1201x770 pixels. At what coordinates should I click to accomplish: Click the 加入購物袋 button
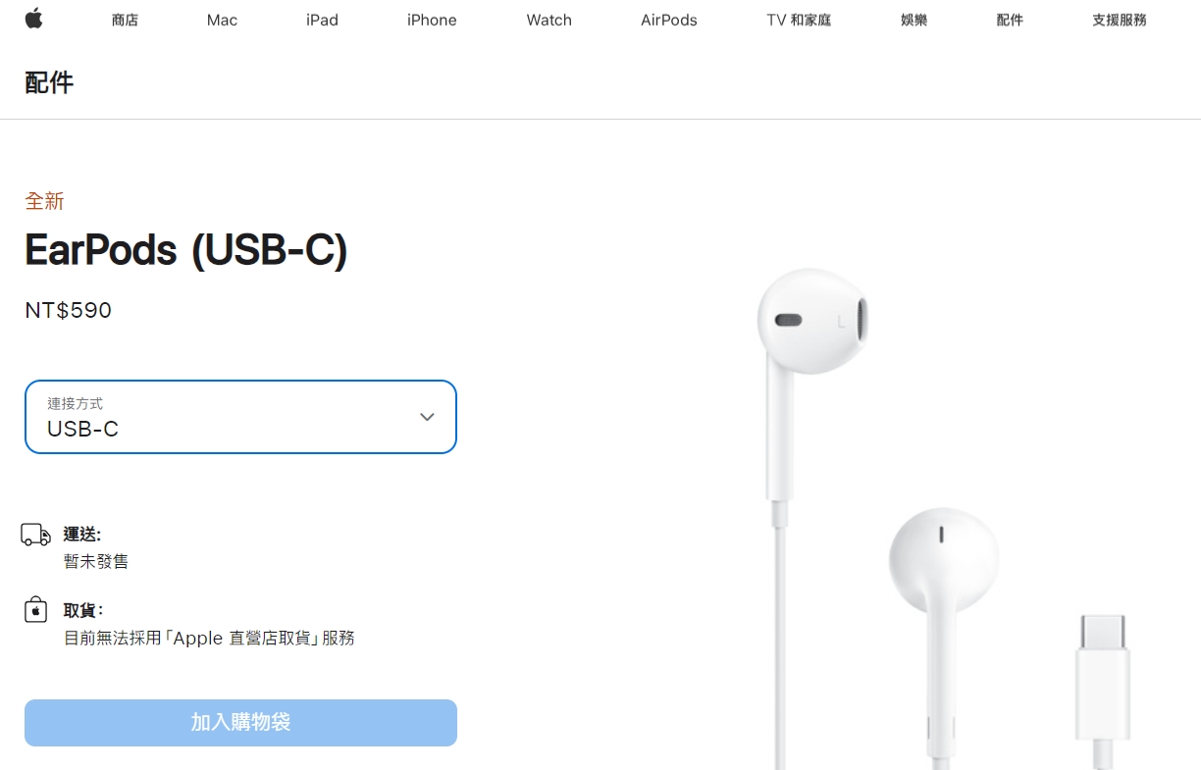tap(240, 723)
